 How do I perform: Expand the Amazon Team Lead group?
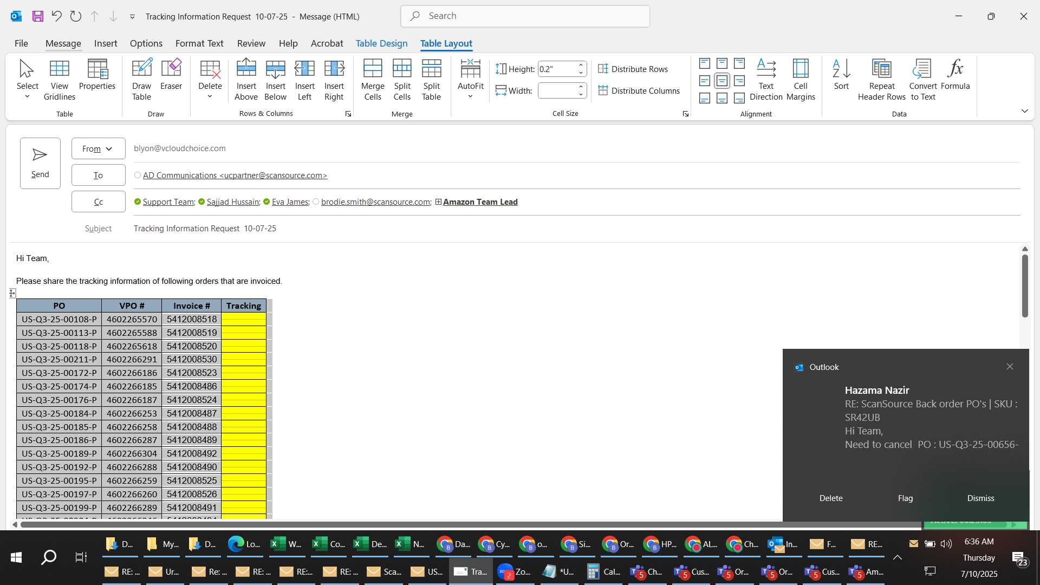point(438,202)
